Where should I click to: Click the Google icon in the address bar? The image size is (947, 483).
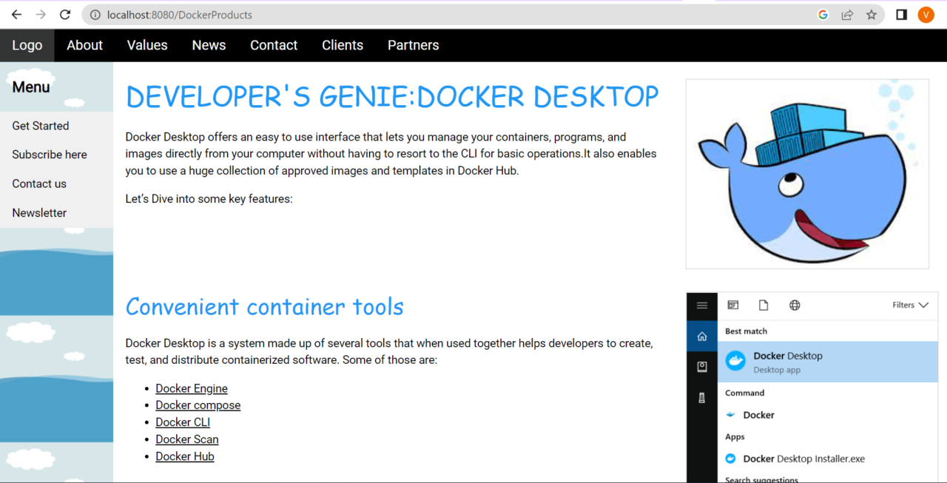pos(823,14)
